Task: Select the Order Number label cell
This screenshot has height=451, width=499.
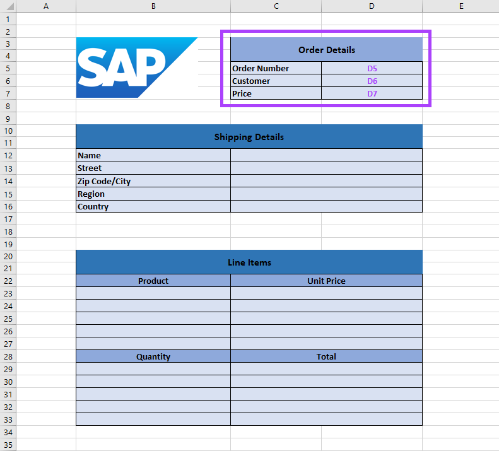Action: coord(276,68)
